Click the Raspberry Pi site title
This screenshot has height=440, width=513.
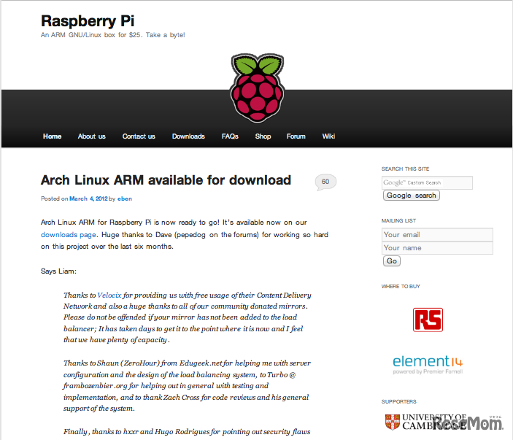(x=88, y=21)
